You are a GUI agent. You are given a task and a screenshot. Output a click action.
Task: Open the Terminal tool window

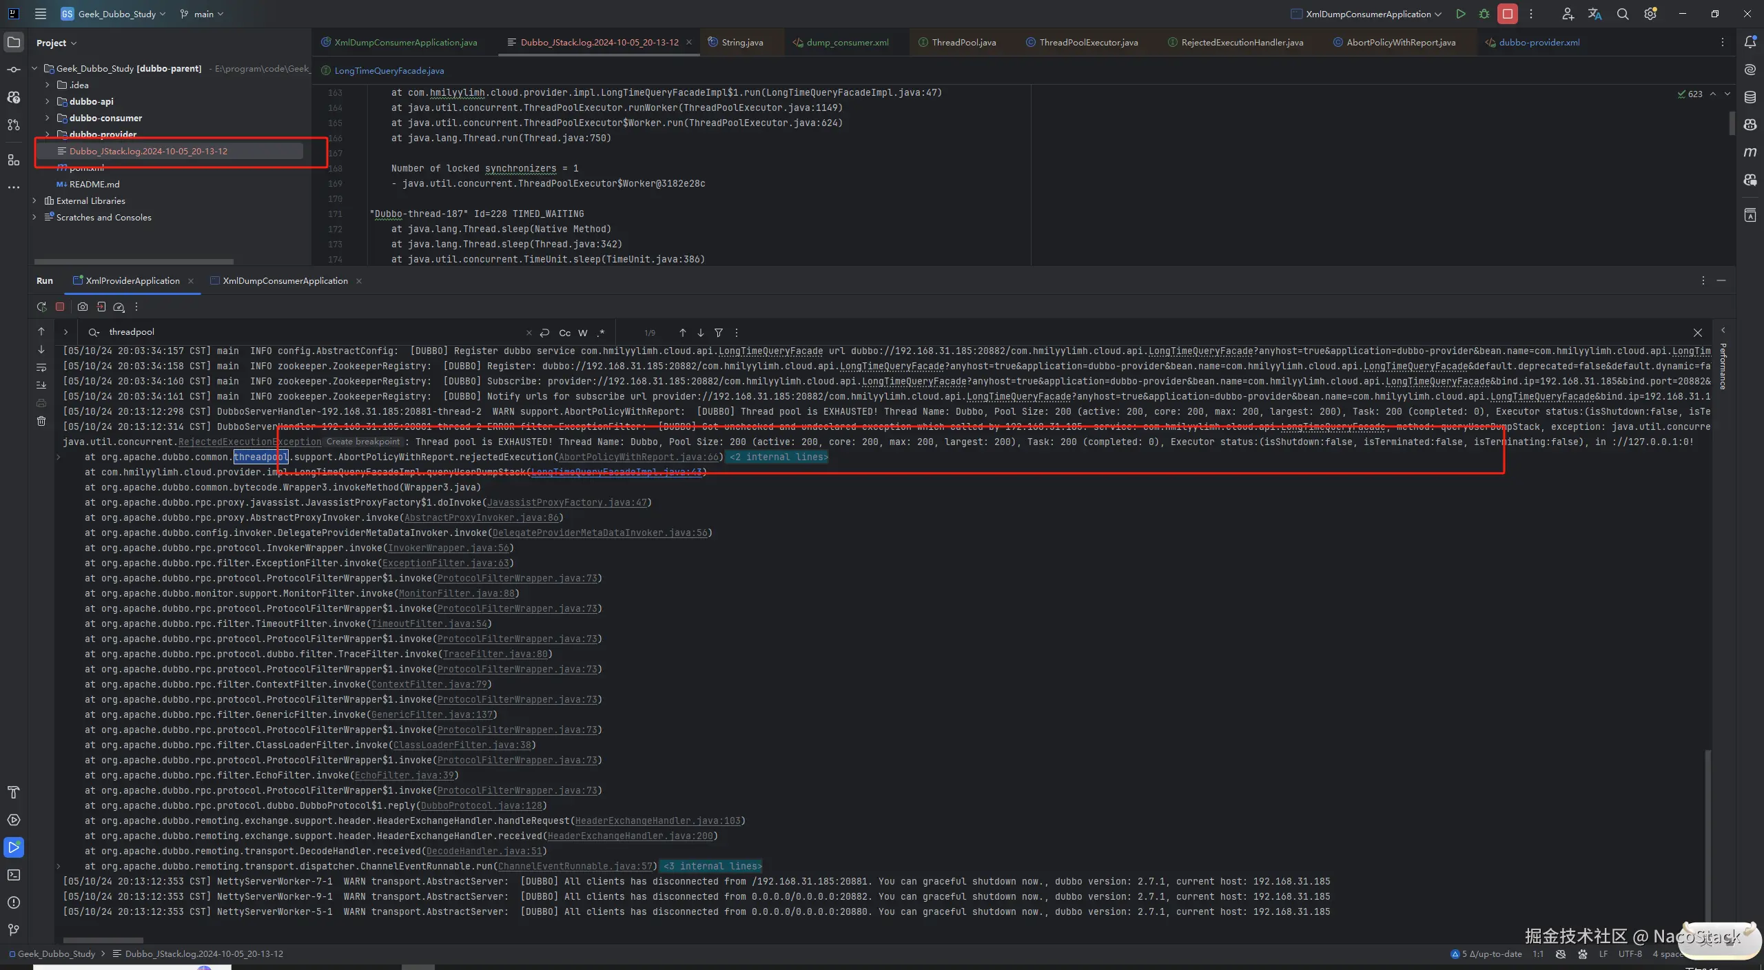pos(14,875)
